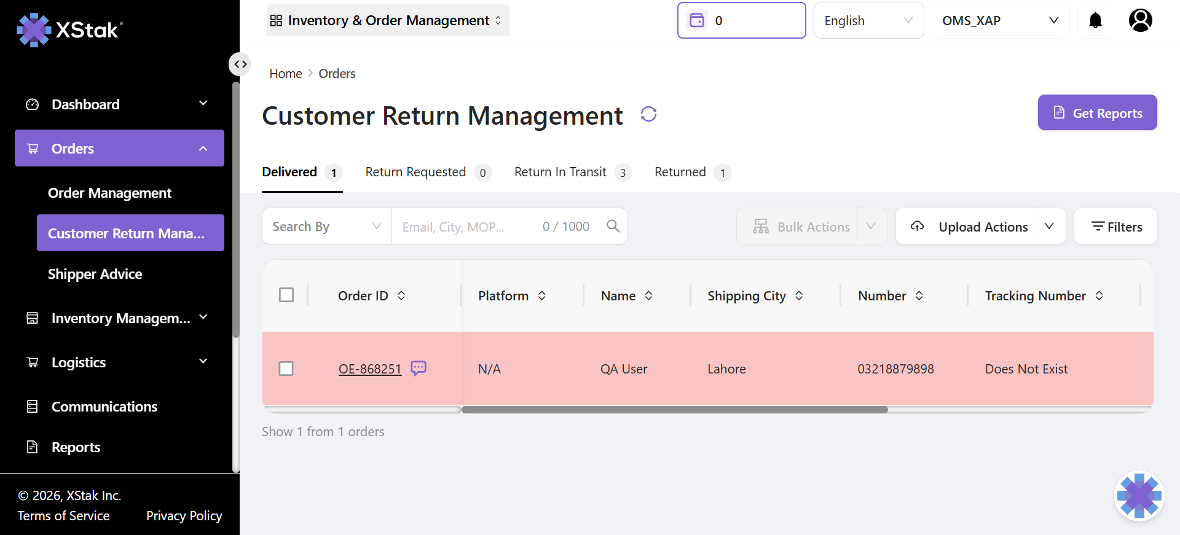Image resolution: width=1180 pixels, height=535 pixels.
Task: Open the XStak chat widget icon
Action: point(1139,495)
